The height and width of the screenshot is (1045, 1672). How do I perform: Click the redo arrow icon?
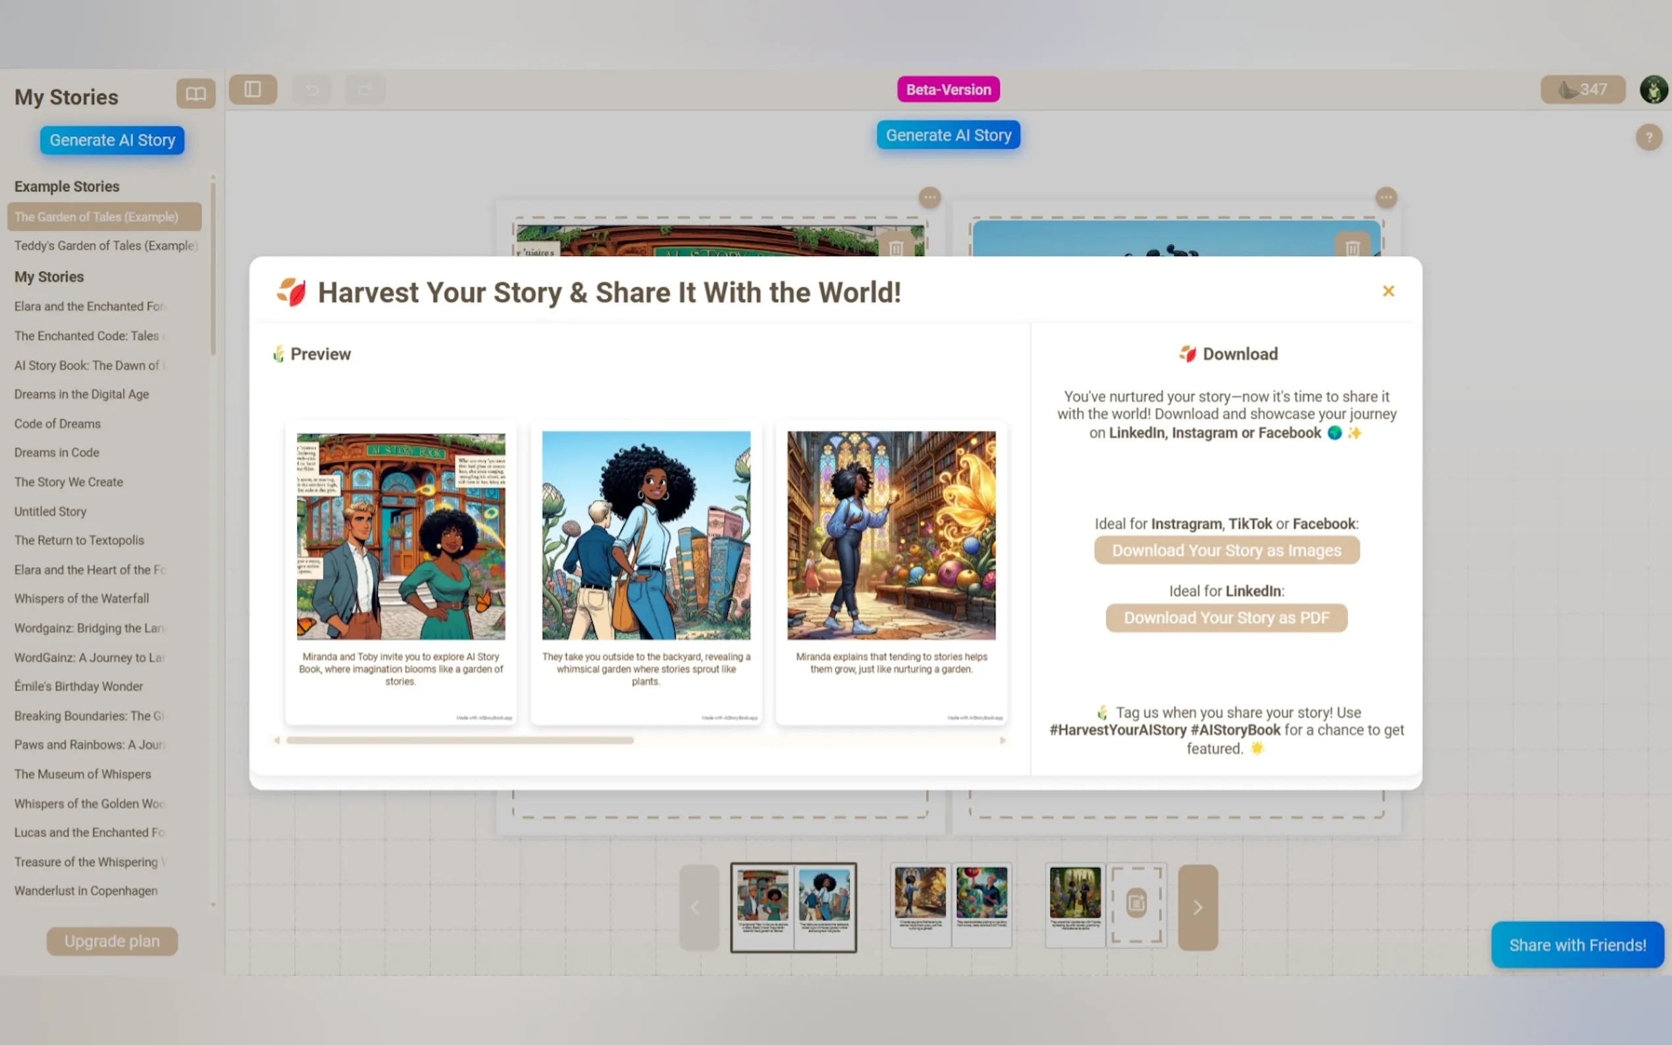pyautogui.click(x=365, y=90)
